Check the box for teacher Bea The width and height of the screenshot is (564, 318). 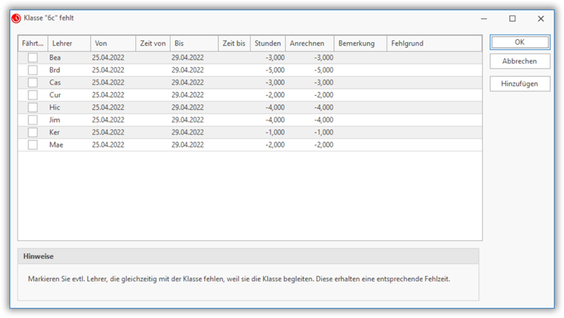click(33, 58)
